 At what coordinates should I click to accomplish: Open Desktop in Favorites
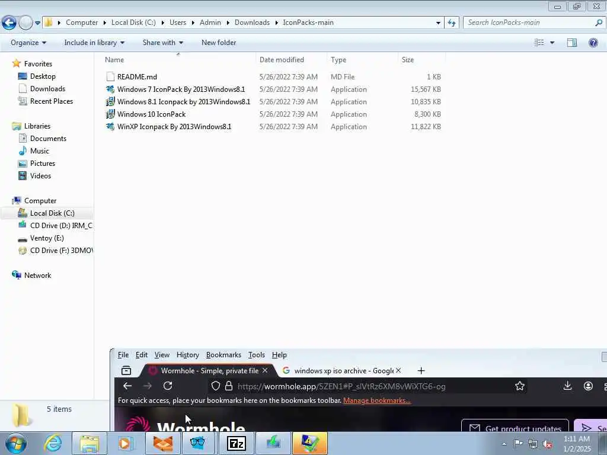pyautogui.click(x=43, y=76)
